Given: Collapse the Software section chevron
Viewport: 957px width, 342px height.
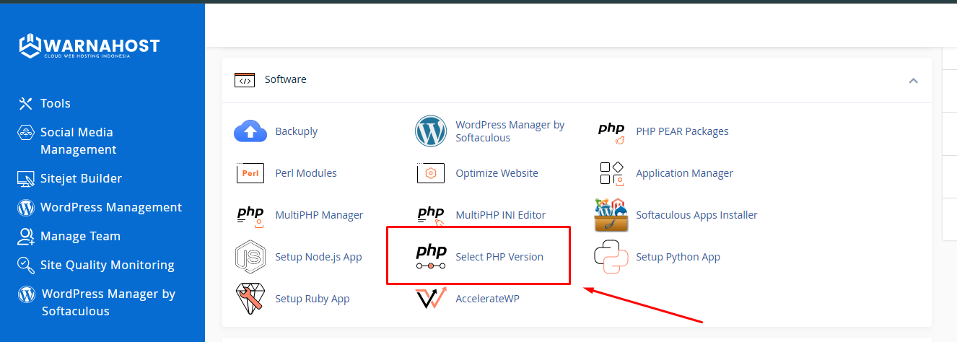Looking at the screenshot, I should pos(913,80).
